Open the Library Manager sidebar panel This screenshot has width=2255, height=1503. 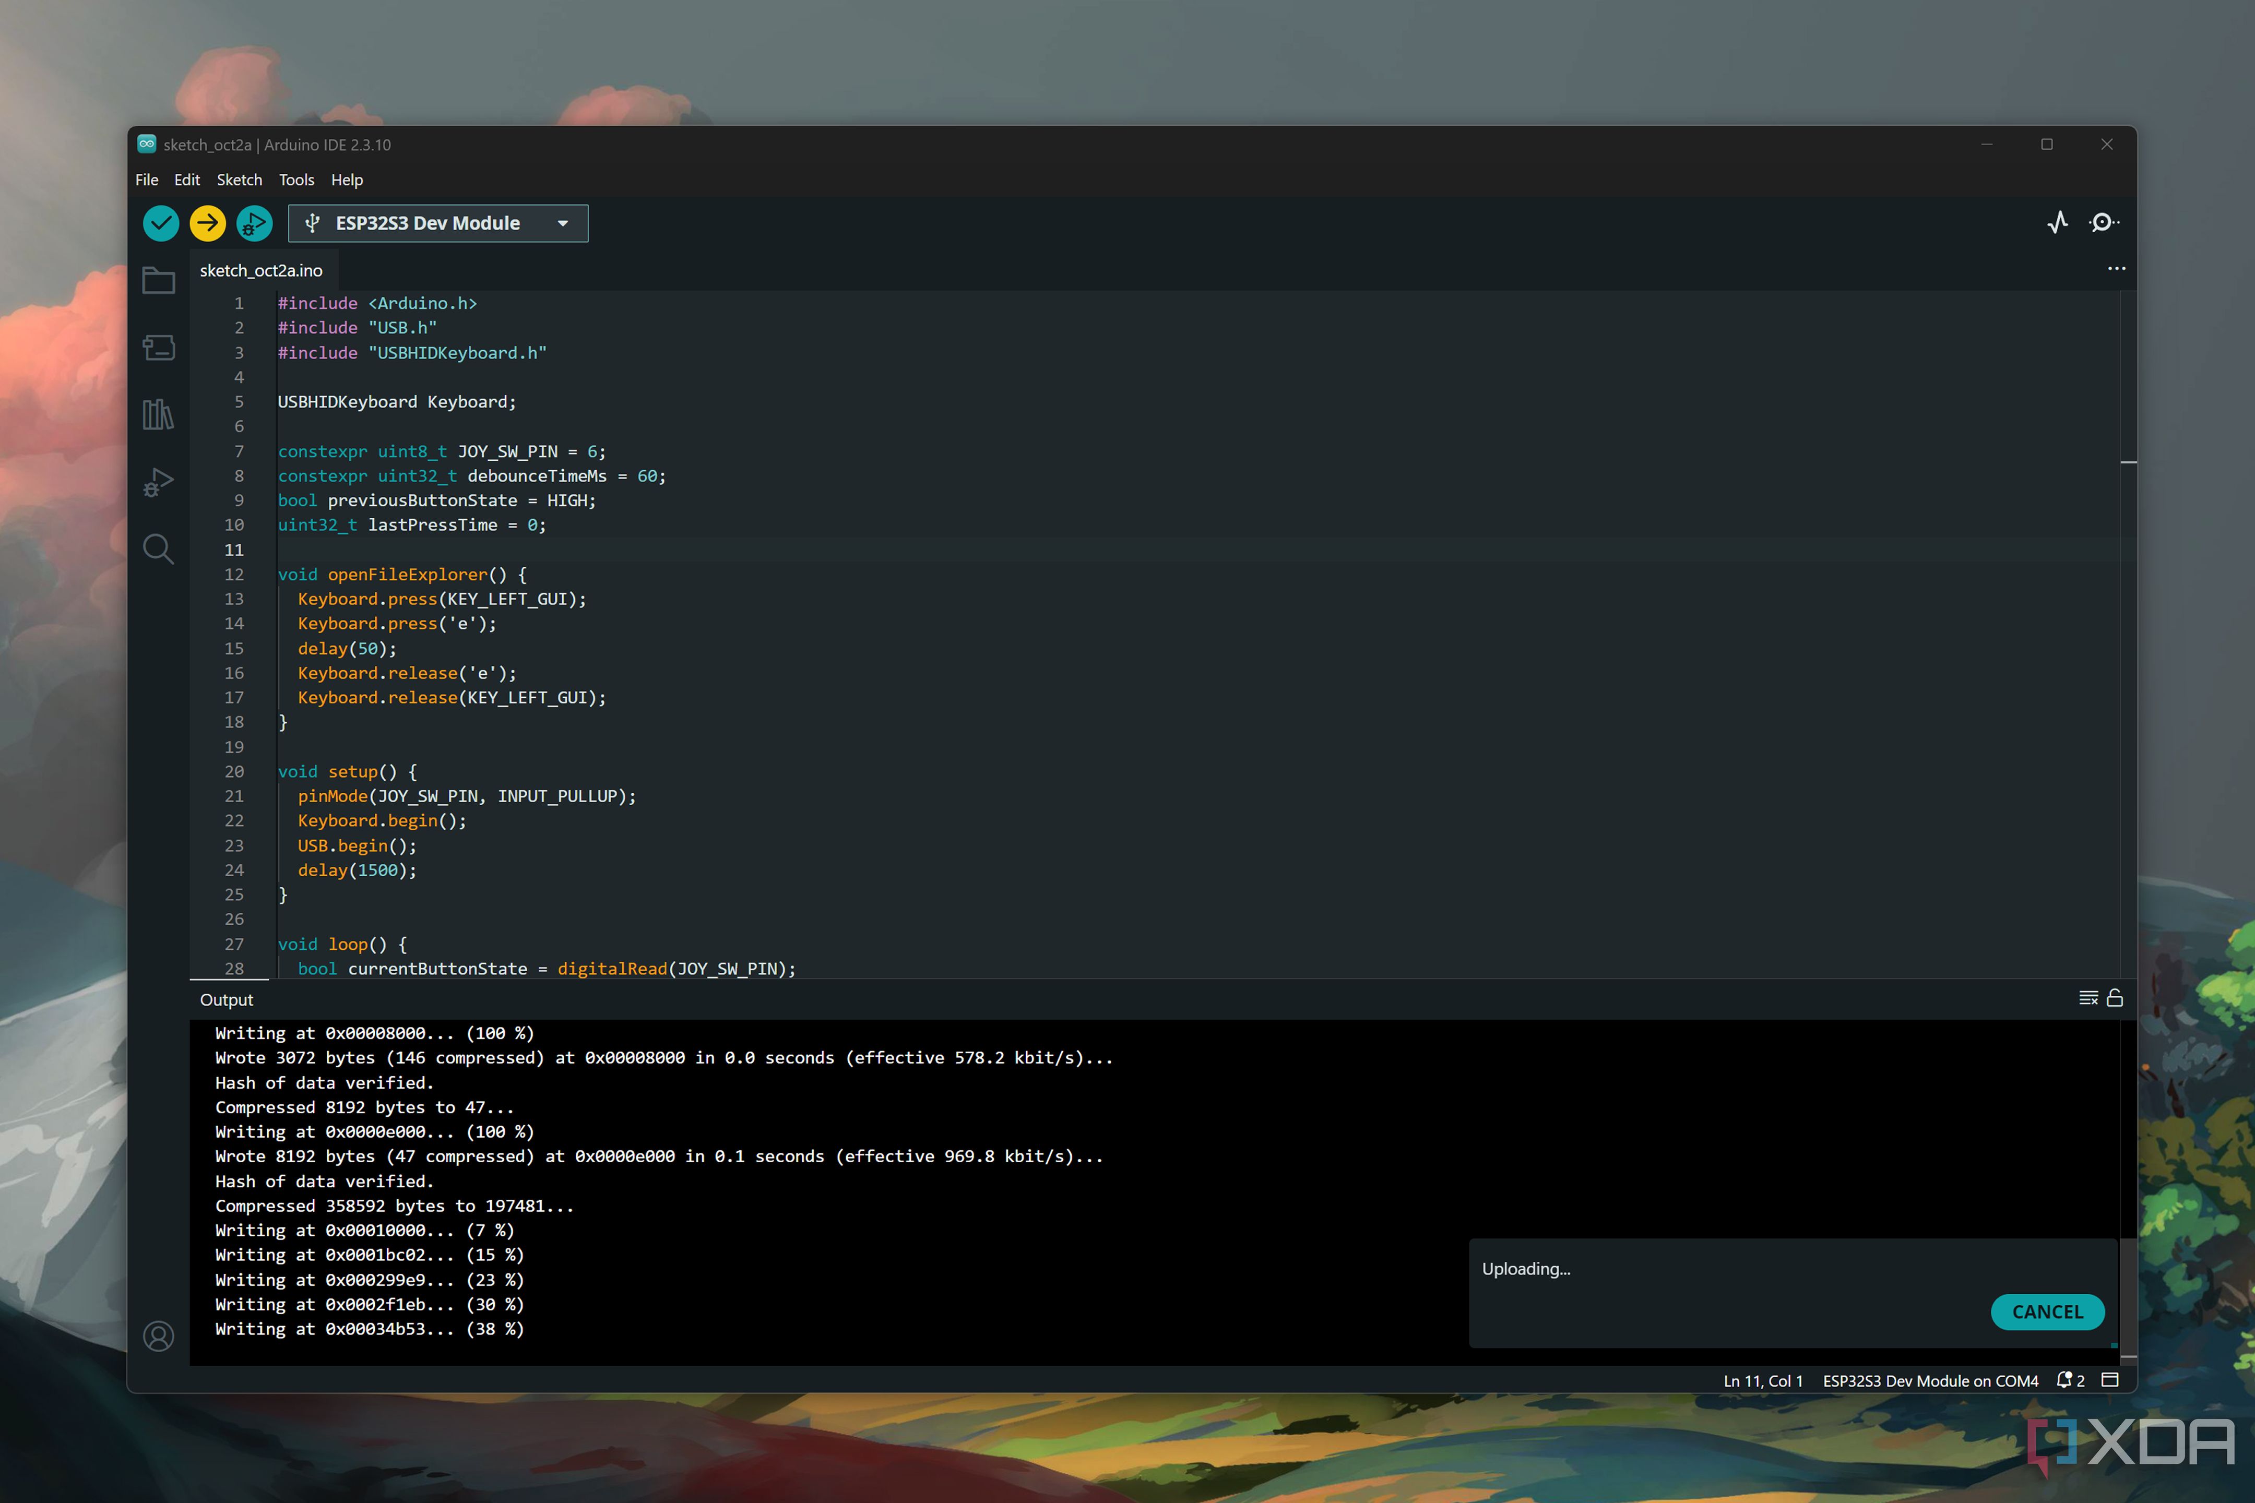(158, 414)
